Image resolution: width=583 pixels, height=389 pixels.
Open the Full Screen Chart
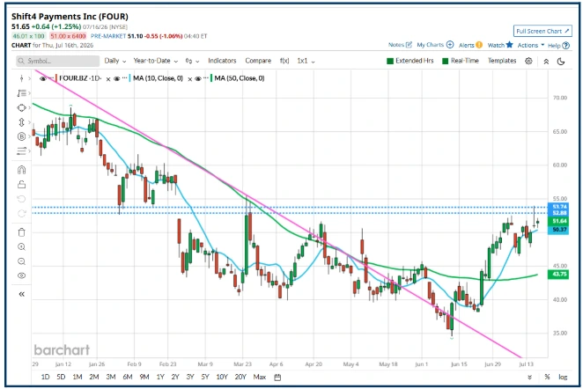[542, 31]
